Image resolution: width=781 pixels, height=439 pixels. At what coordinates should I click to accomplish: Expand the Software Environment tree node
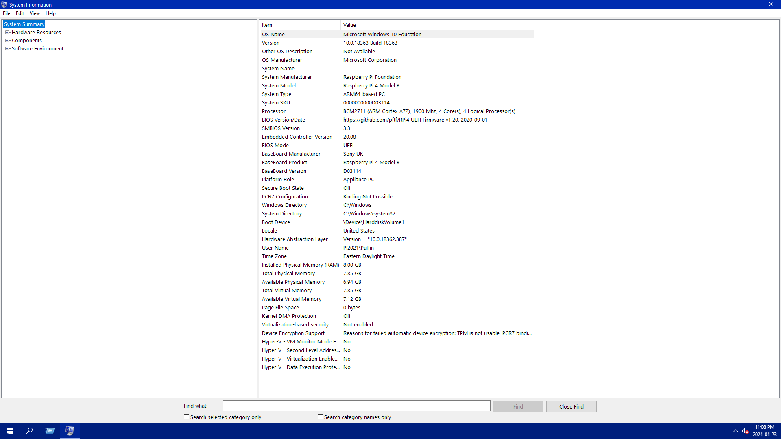tap(7, 49)
